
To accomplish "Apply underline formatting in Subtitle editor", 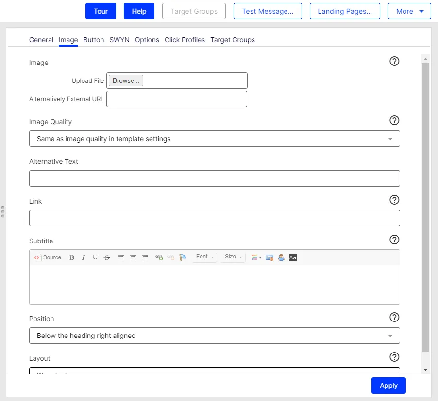I will coord(95,257).
